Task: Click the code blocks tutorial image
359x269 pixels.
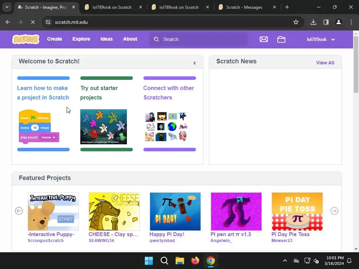Action: click(39, 127)
